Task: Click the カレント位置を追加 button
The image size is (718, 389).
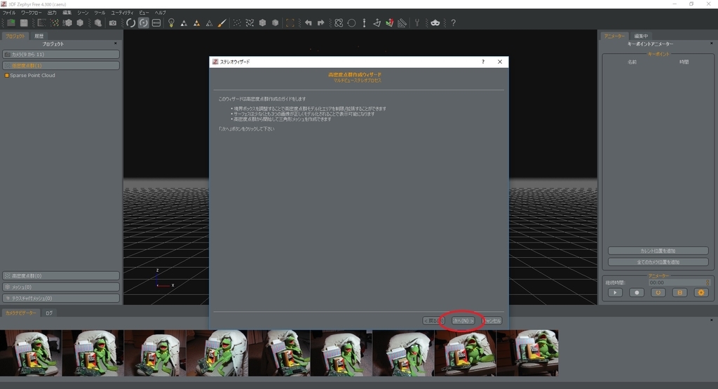Action: tap(658, 251)
